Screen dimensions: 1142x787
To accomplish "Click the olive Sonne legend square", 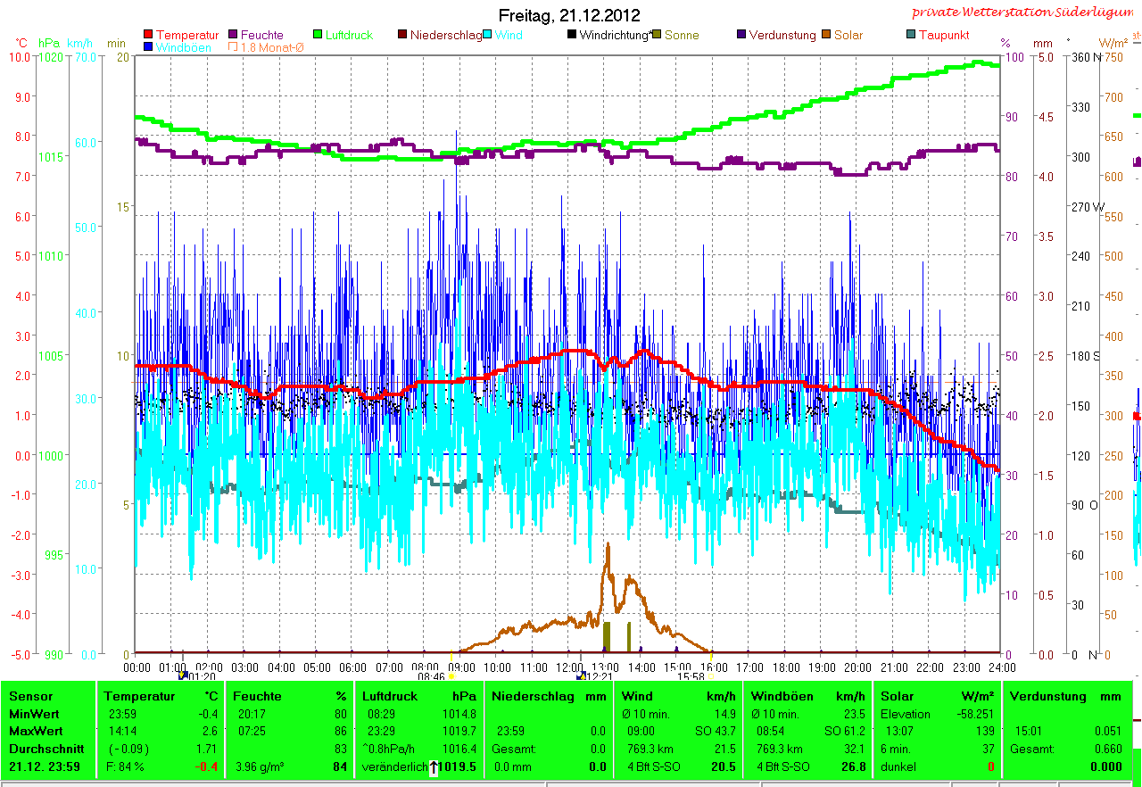I will [657, 36].
